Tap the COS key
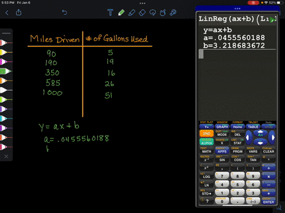Image resolution: width=285 pixels, height=213 pixels. (x=237, y=159)
